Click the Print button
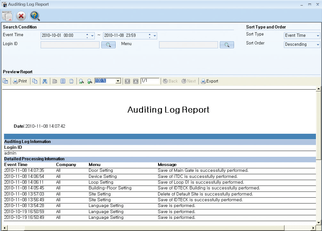Viewport: 322px width, 231px height. click(20, 81)
